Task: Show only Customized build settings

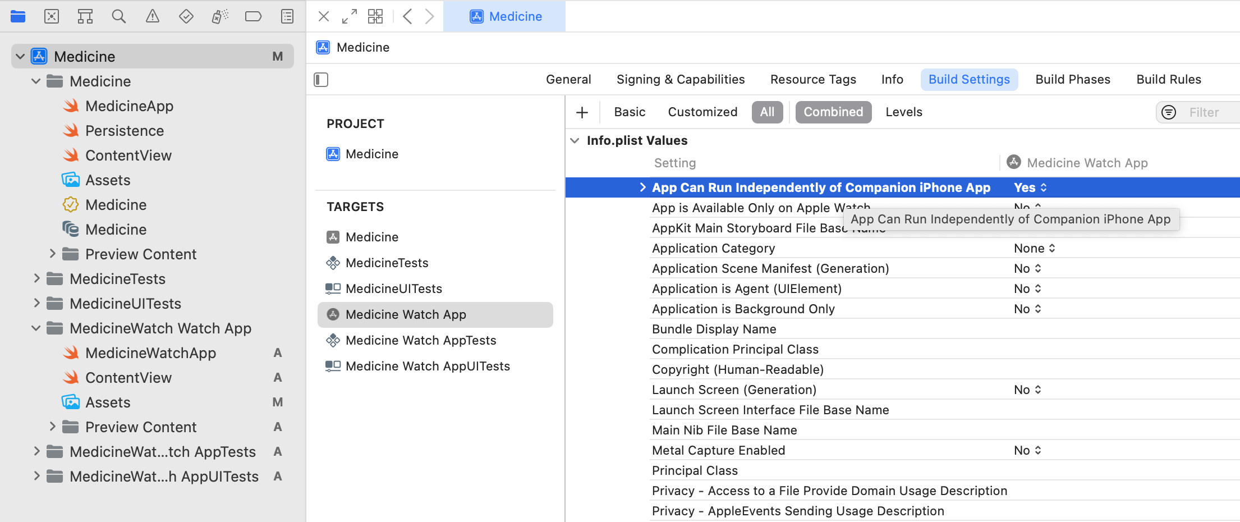Action: pyautogui.click(x=702, y=112)
